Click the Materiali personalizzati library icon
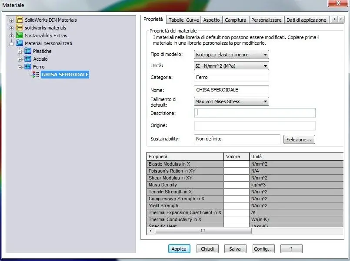This screenshot has height=261, width=350. coord(20,43)
